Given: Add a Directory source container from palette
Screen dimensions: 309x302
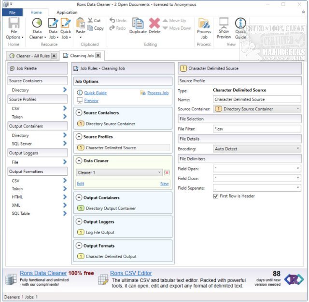Looking at the screenshot, I should tap(65, 90).
